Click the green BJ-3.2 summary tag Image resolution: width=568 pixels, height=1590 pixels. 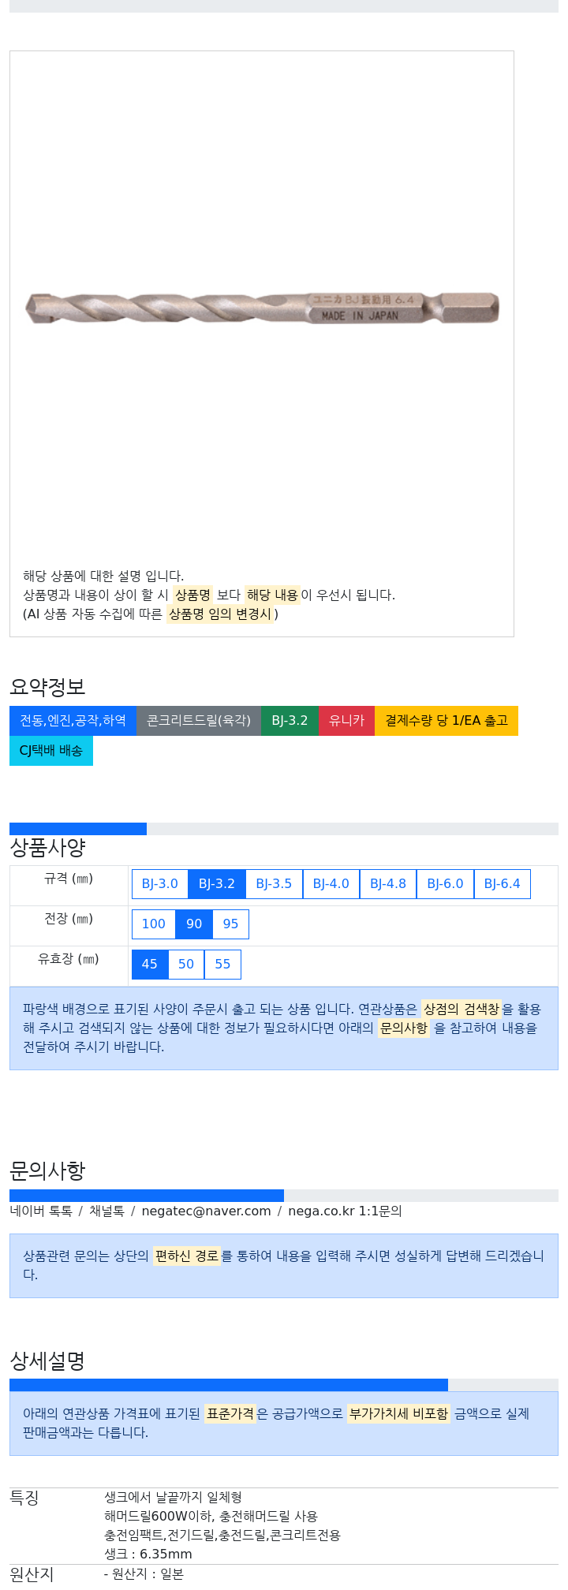[290, 721]
